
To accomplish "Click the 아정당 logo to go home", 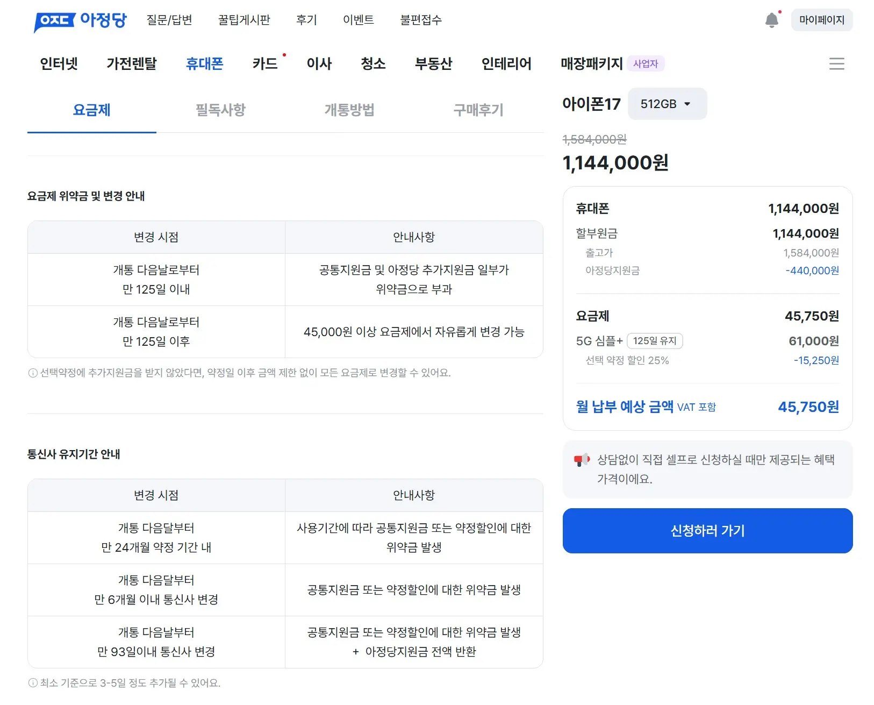I will tap(80, 20).
